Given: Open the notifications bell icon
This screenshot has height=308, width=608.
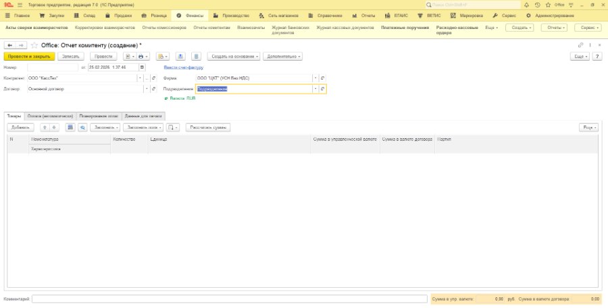Looking at the screenshot, I should [x=526, y=5].
